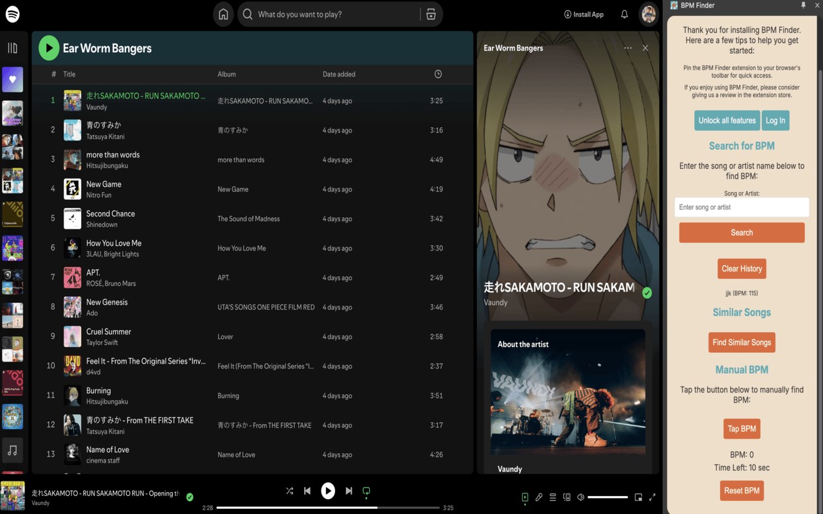This screenshot has width=823, height=514.
Task: Tap the 'Tap BPM' button
Action: (x=742, y=429)
